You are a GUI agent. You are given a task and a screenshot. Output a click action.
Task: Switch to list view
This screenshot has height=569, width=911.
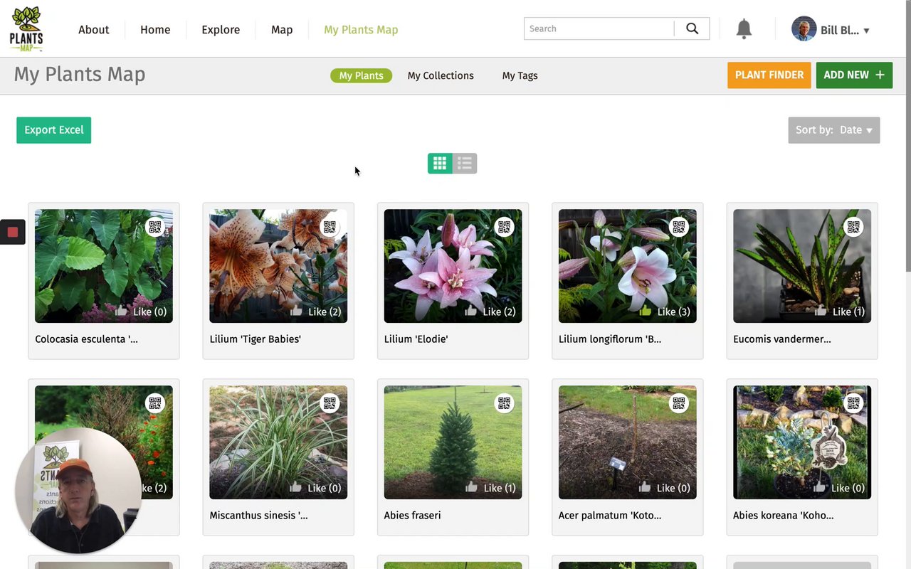tap(465, 164)
